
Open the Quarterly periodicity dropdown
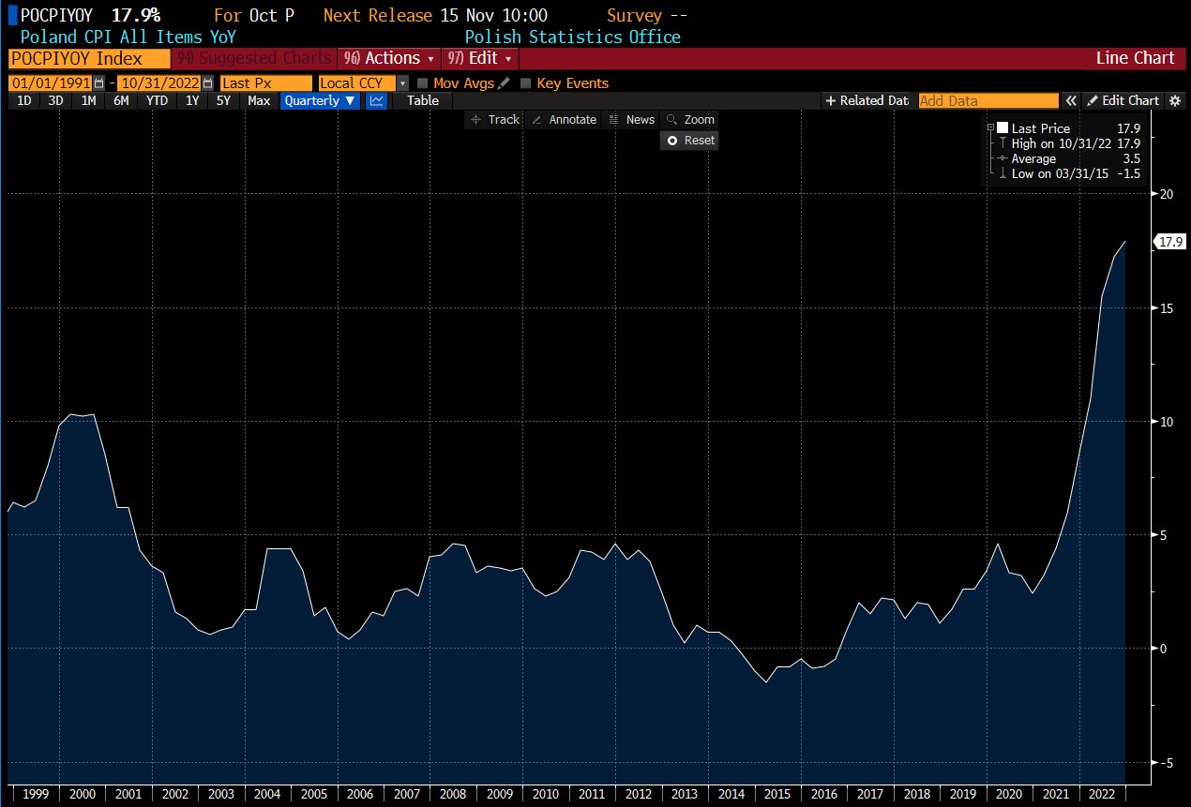(x=320, y=100)
